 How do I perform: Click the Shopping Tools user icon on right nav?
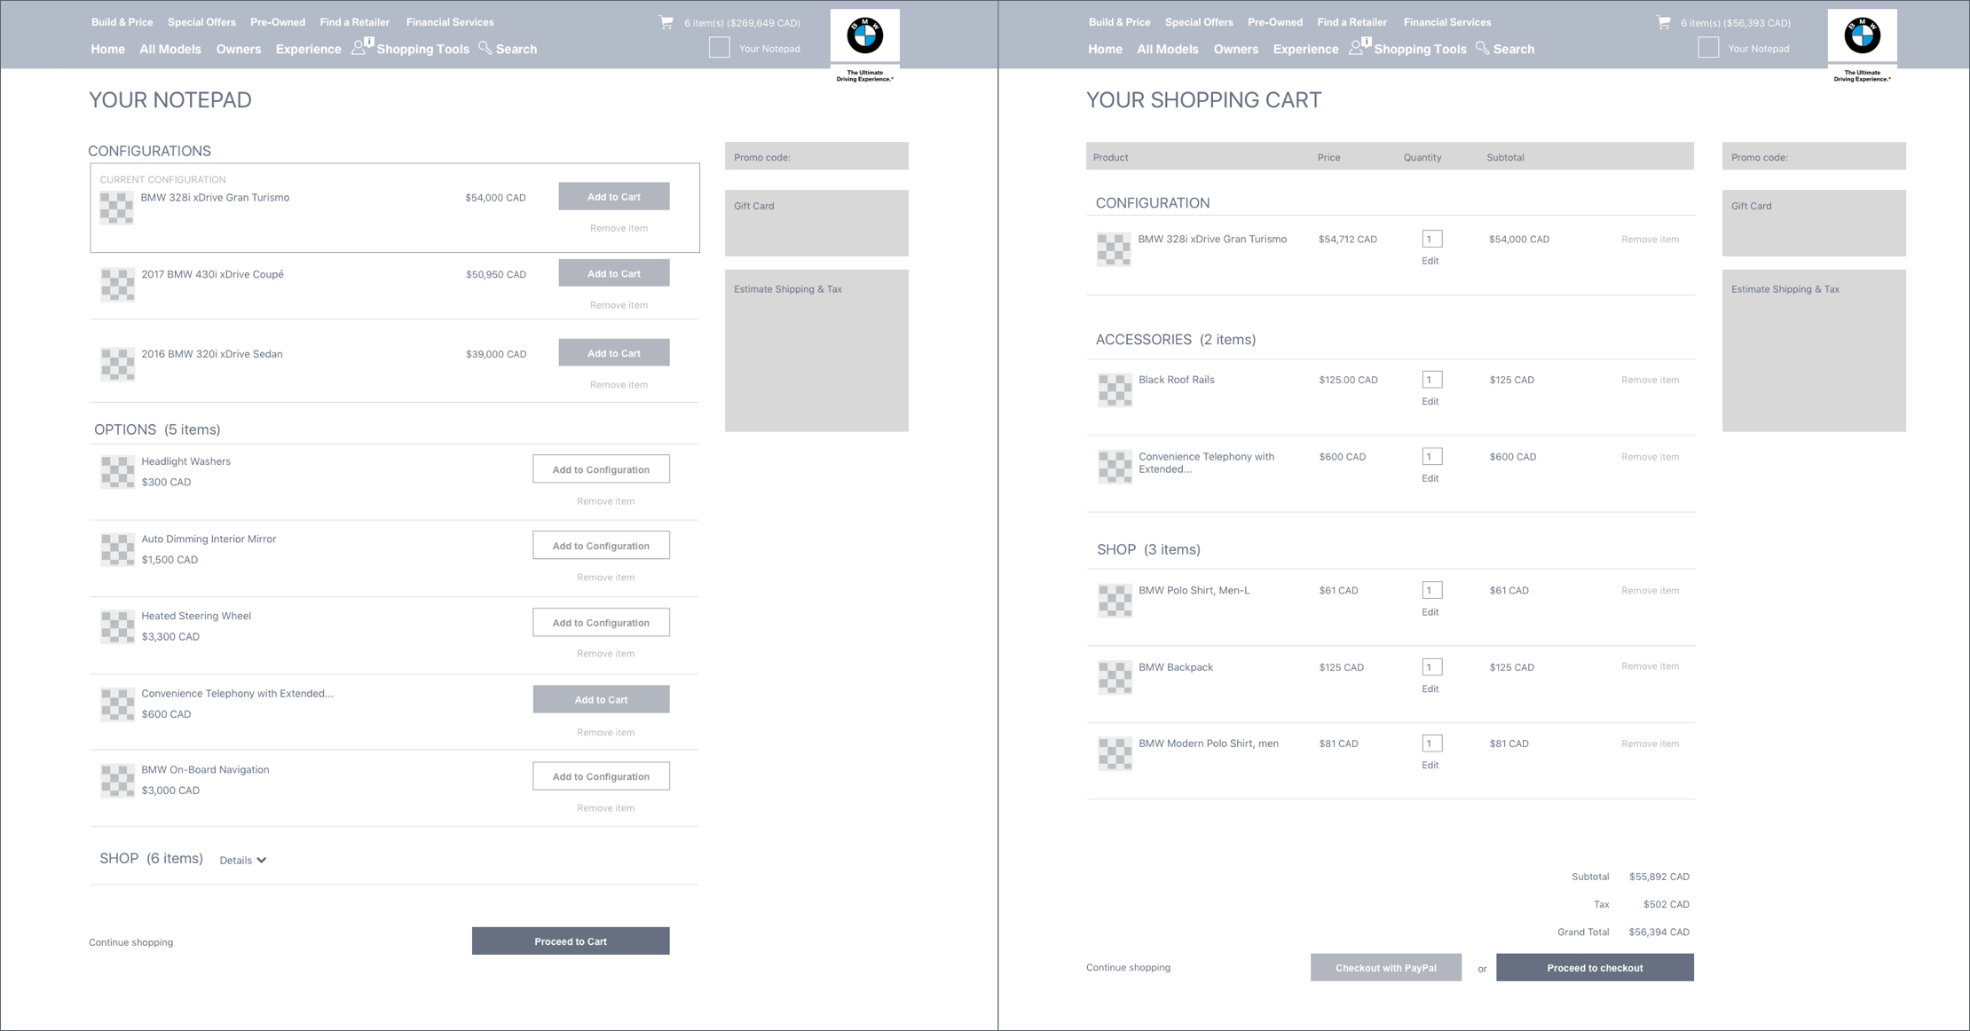(x=1357, y=48)
